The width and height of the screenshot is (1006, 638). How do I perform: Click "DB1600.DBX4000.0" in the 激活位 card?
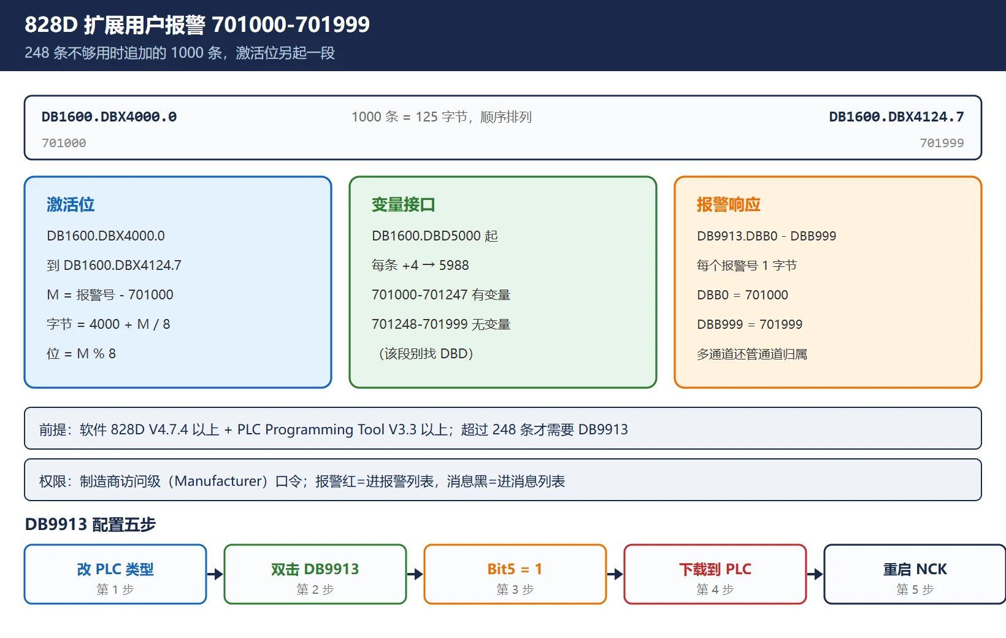pos(106,236)
